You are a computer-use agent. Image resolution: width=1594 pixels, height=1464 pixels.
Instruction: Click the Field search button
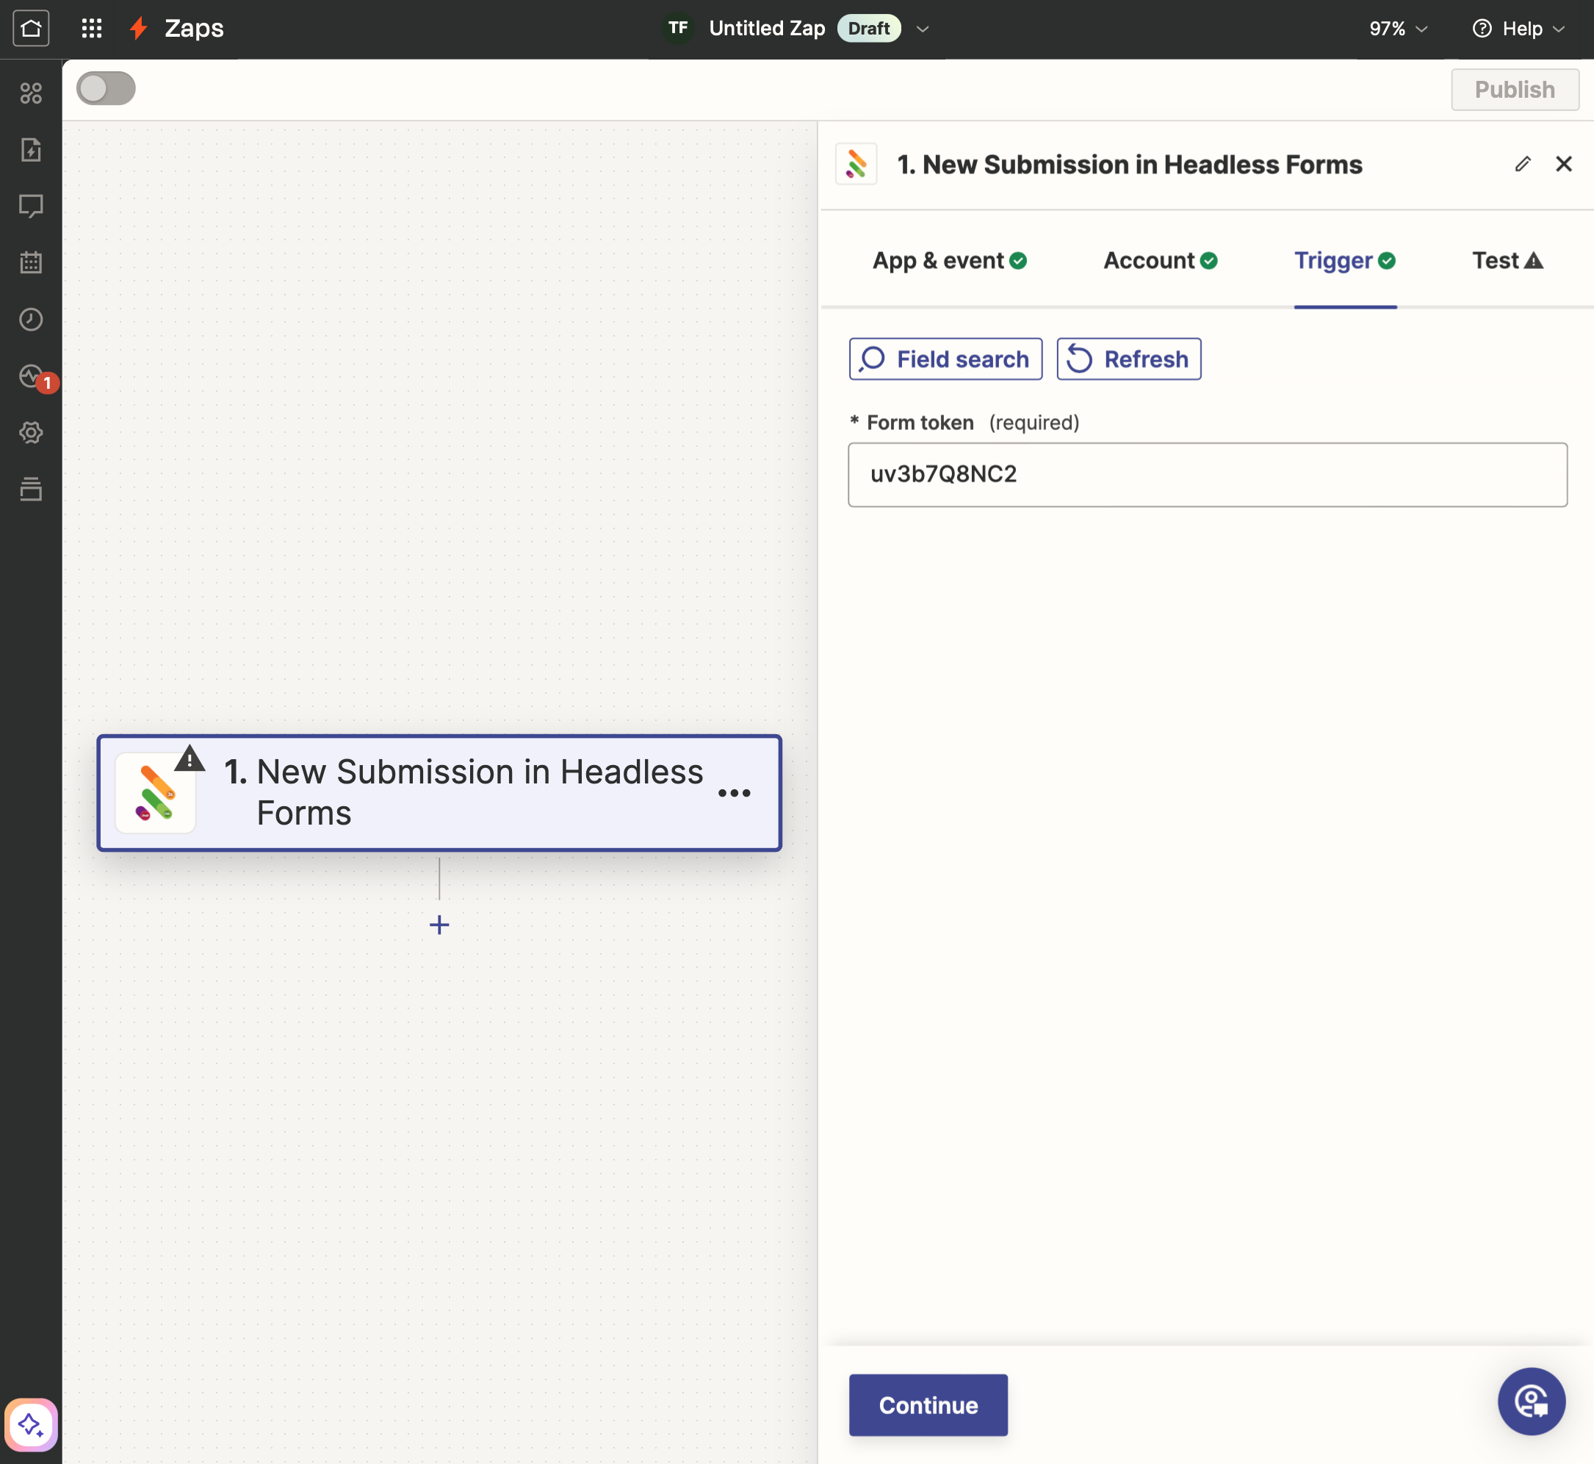945,359
